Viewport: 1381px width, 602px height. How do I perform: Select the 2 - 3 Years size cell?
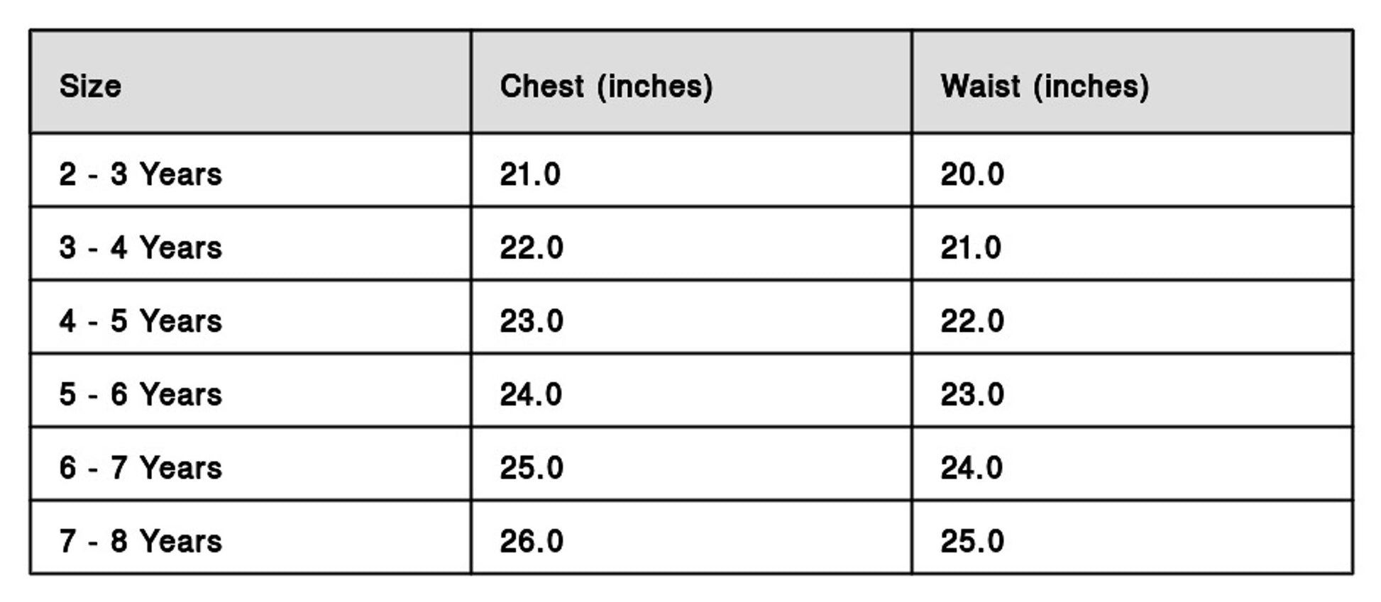(141, 174)
